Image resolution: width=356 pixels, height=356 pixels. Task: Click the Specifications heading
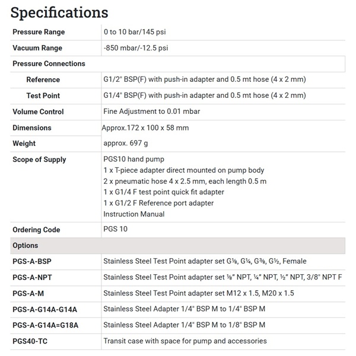59,12
